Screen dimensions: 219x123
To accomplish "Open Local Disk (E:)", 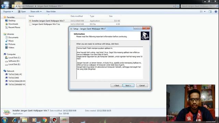I will point(14,64).
